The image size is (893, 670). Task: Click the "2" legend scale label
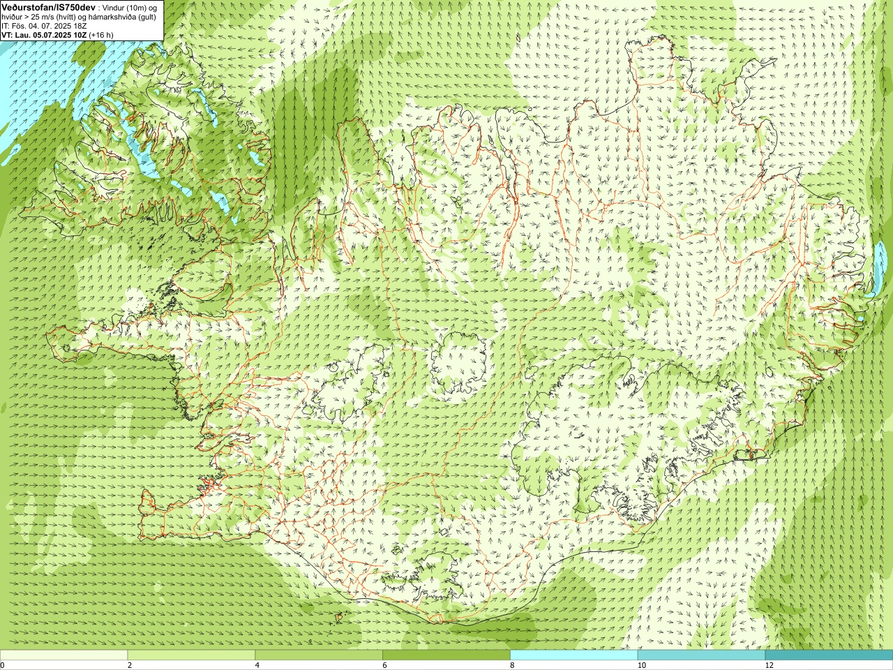130,665
